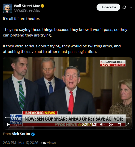Toggle picture-in-picture mode icon
This screenshot has height=147, width=135.
pos(119,124)
